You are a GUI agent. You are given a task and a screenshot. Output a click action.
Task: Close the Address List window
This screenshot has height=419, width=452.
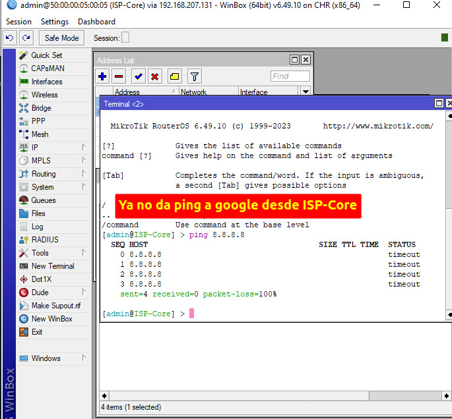(x=306, y=60)
